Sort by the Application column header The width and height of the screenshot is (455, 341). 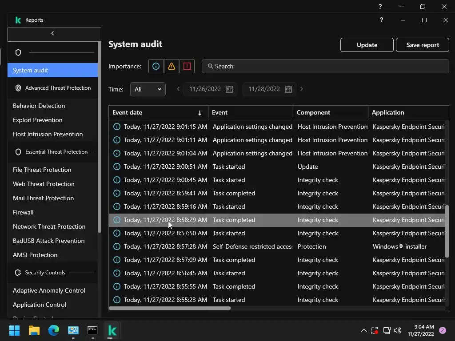408,112
